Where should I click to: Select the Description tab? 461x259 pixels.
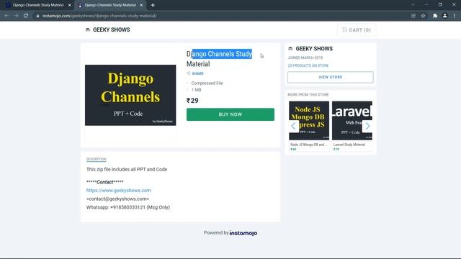[x=96, y=159]
